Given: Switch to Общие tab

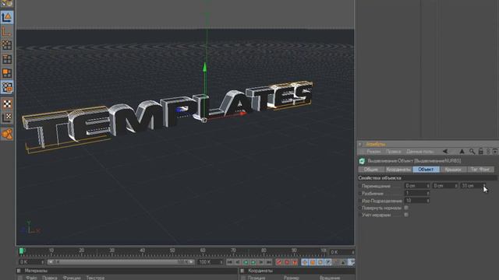Looking at the screenshot, I should [x=371, y=170].
